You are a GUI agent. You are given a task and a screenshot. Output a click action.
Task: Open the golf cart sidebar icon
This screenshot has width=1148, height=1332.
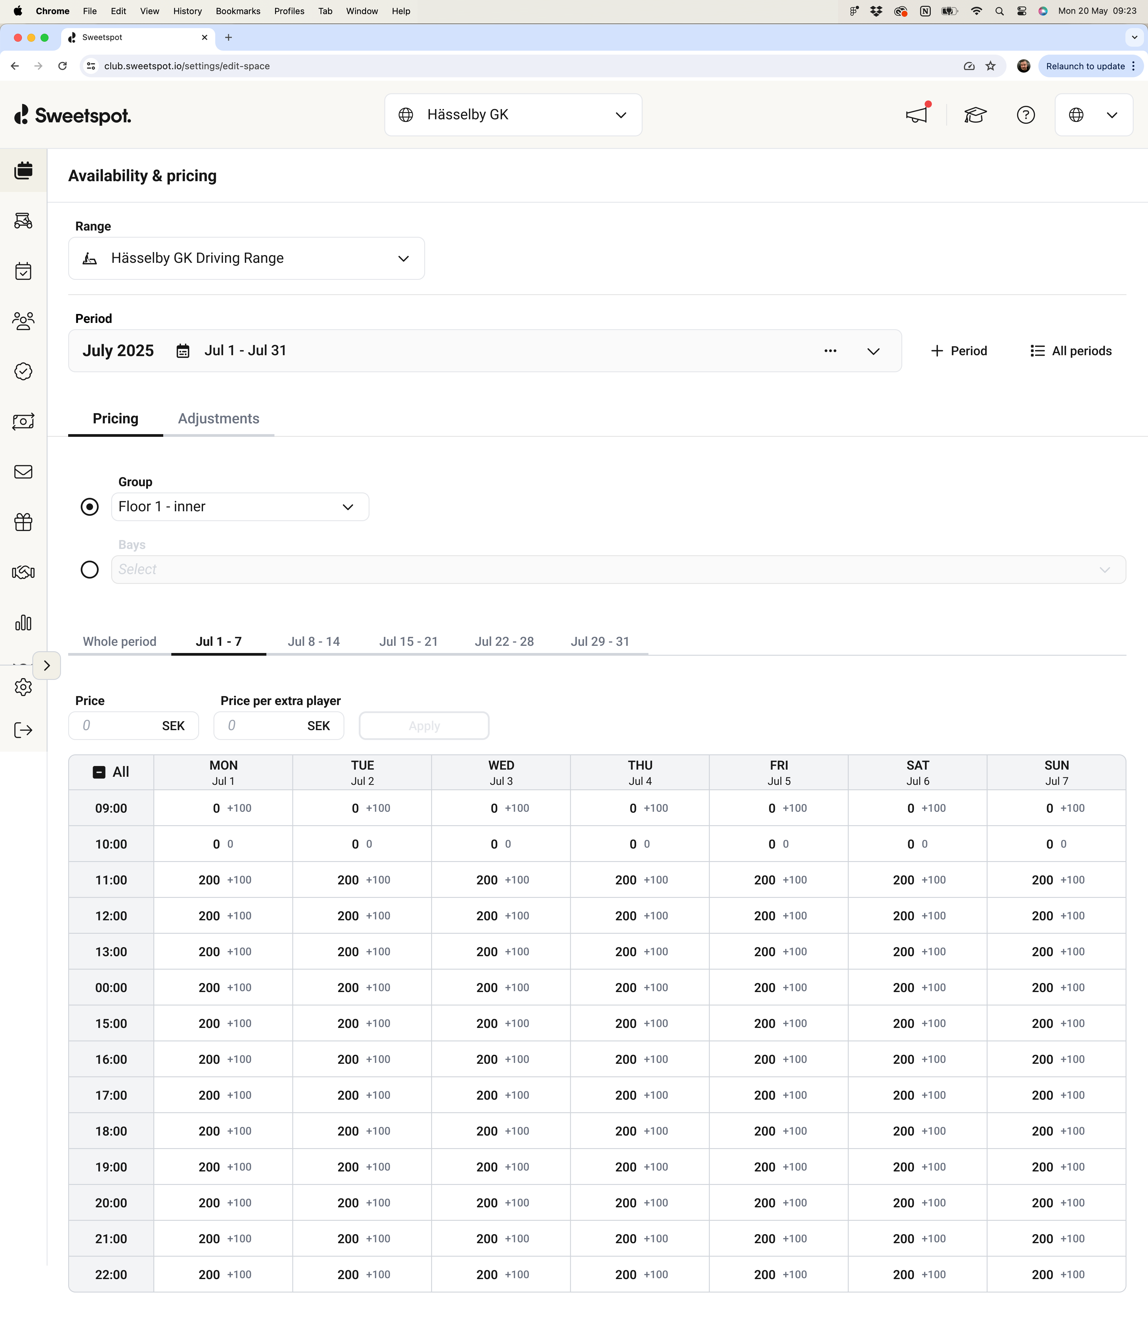click(x=23, y=220)
